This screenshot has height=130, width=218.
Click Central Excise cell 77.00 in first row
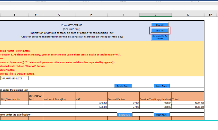(x=123, y=103)
